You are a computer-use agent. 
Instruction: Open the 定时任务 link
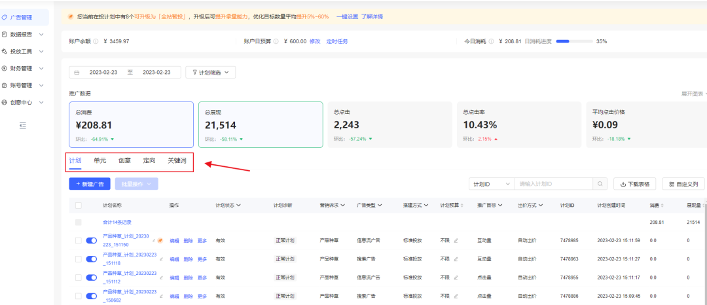[337, 41]
